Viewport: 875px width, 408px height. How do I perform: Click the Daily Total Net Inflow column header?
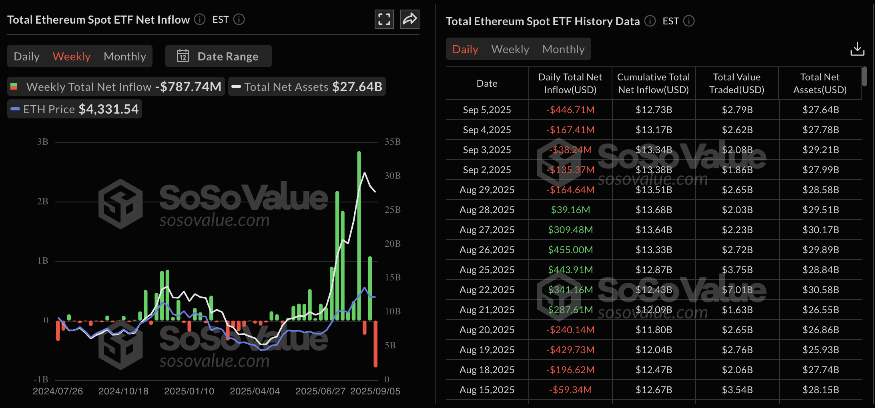570,83
